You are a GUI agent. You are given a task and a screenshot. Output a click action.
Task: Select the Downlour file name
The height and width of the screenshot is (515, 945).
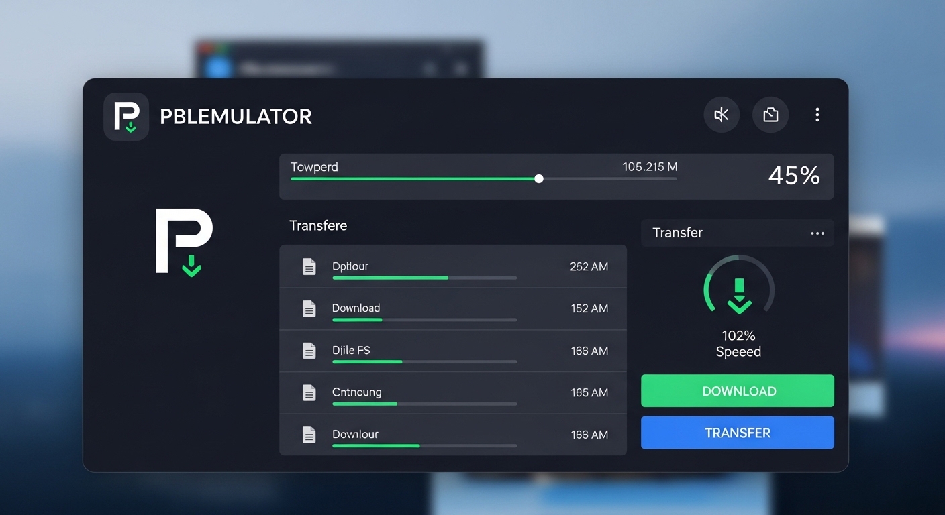355,434
